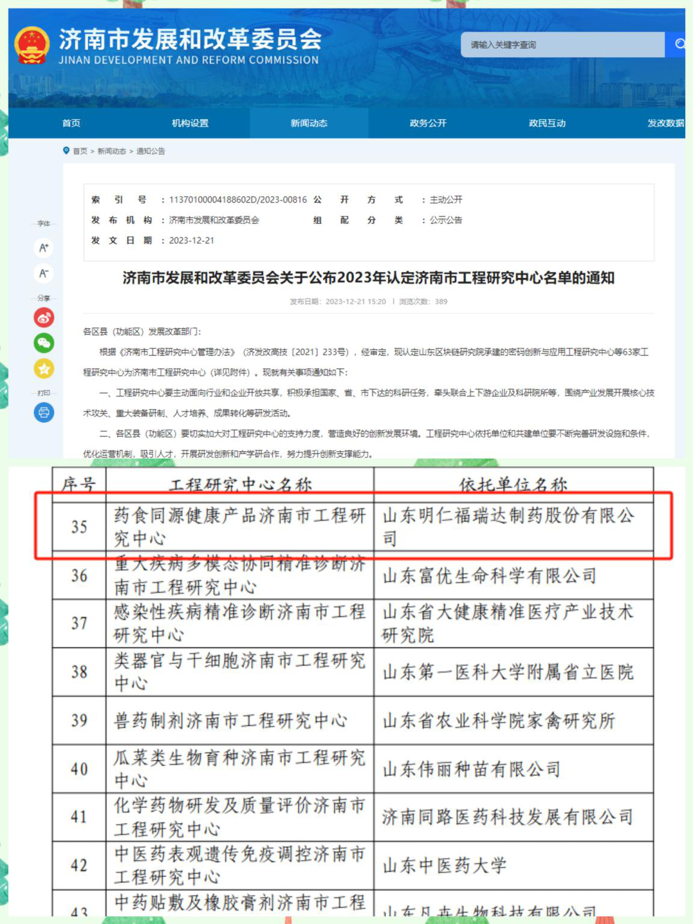The width and height of the screenshot is (693, 924).
Task: Click the 新闻动态 breadcrumb link
Action: coord(112,151)
